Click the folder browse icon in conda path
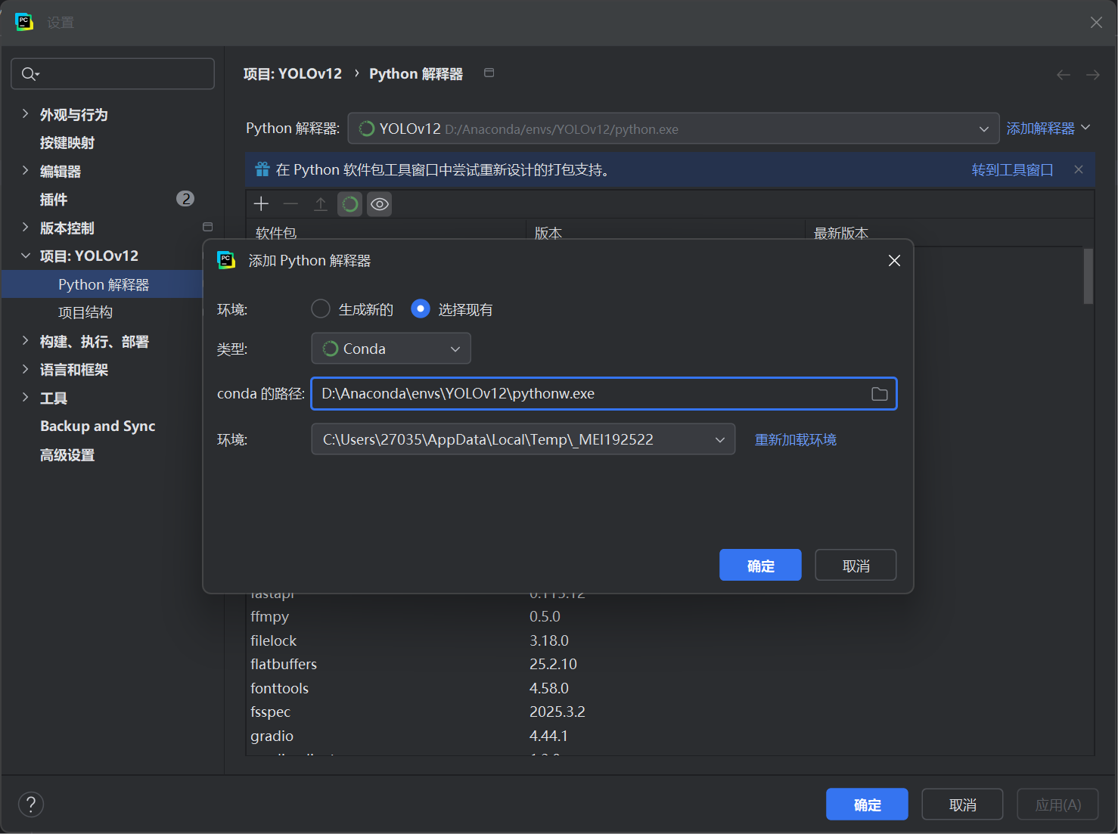Viewport: 1118px width, 834px height. [880, 394]
